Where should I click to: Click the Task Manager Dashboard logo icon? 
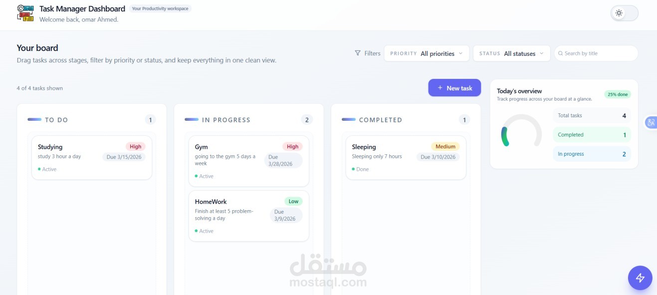pos(25,13)
